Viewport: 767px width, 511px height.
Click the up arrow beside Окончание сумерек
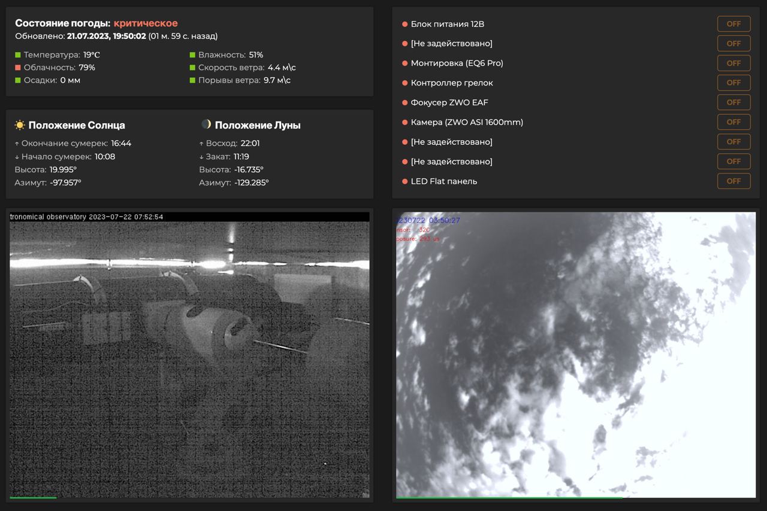tap(17, 144)
